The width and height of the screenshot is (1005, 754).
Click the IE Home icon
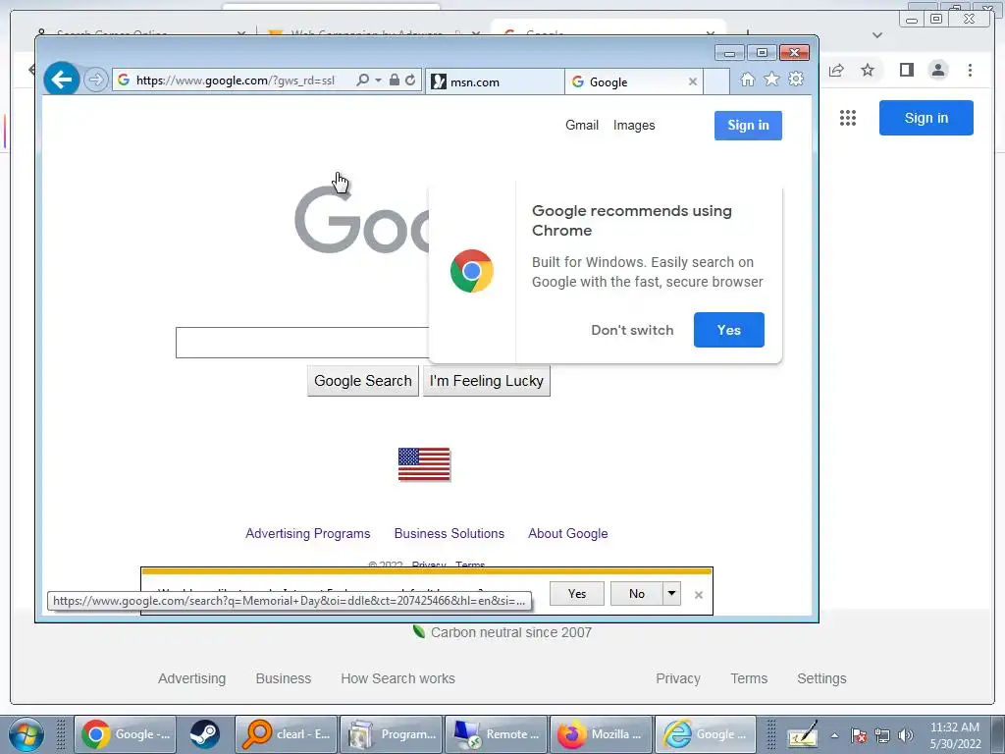(747, 80)
